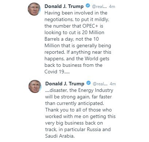Open Donald J. Trump name on second tweet
Image resolution: width=149 pixels, height=142 pixels.
(65, 84)
